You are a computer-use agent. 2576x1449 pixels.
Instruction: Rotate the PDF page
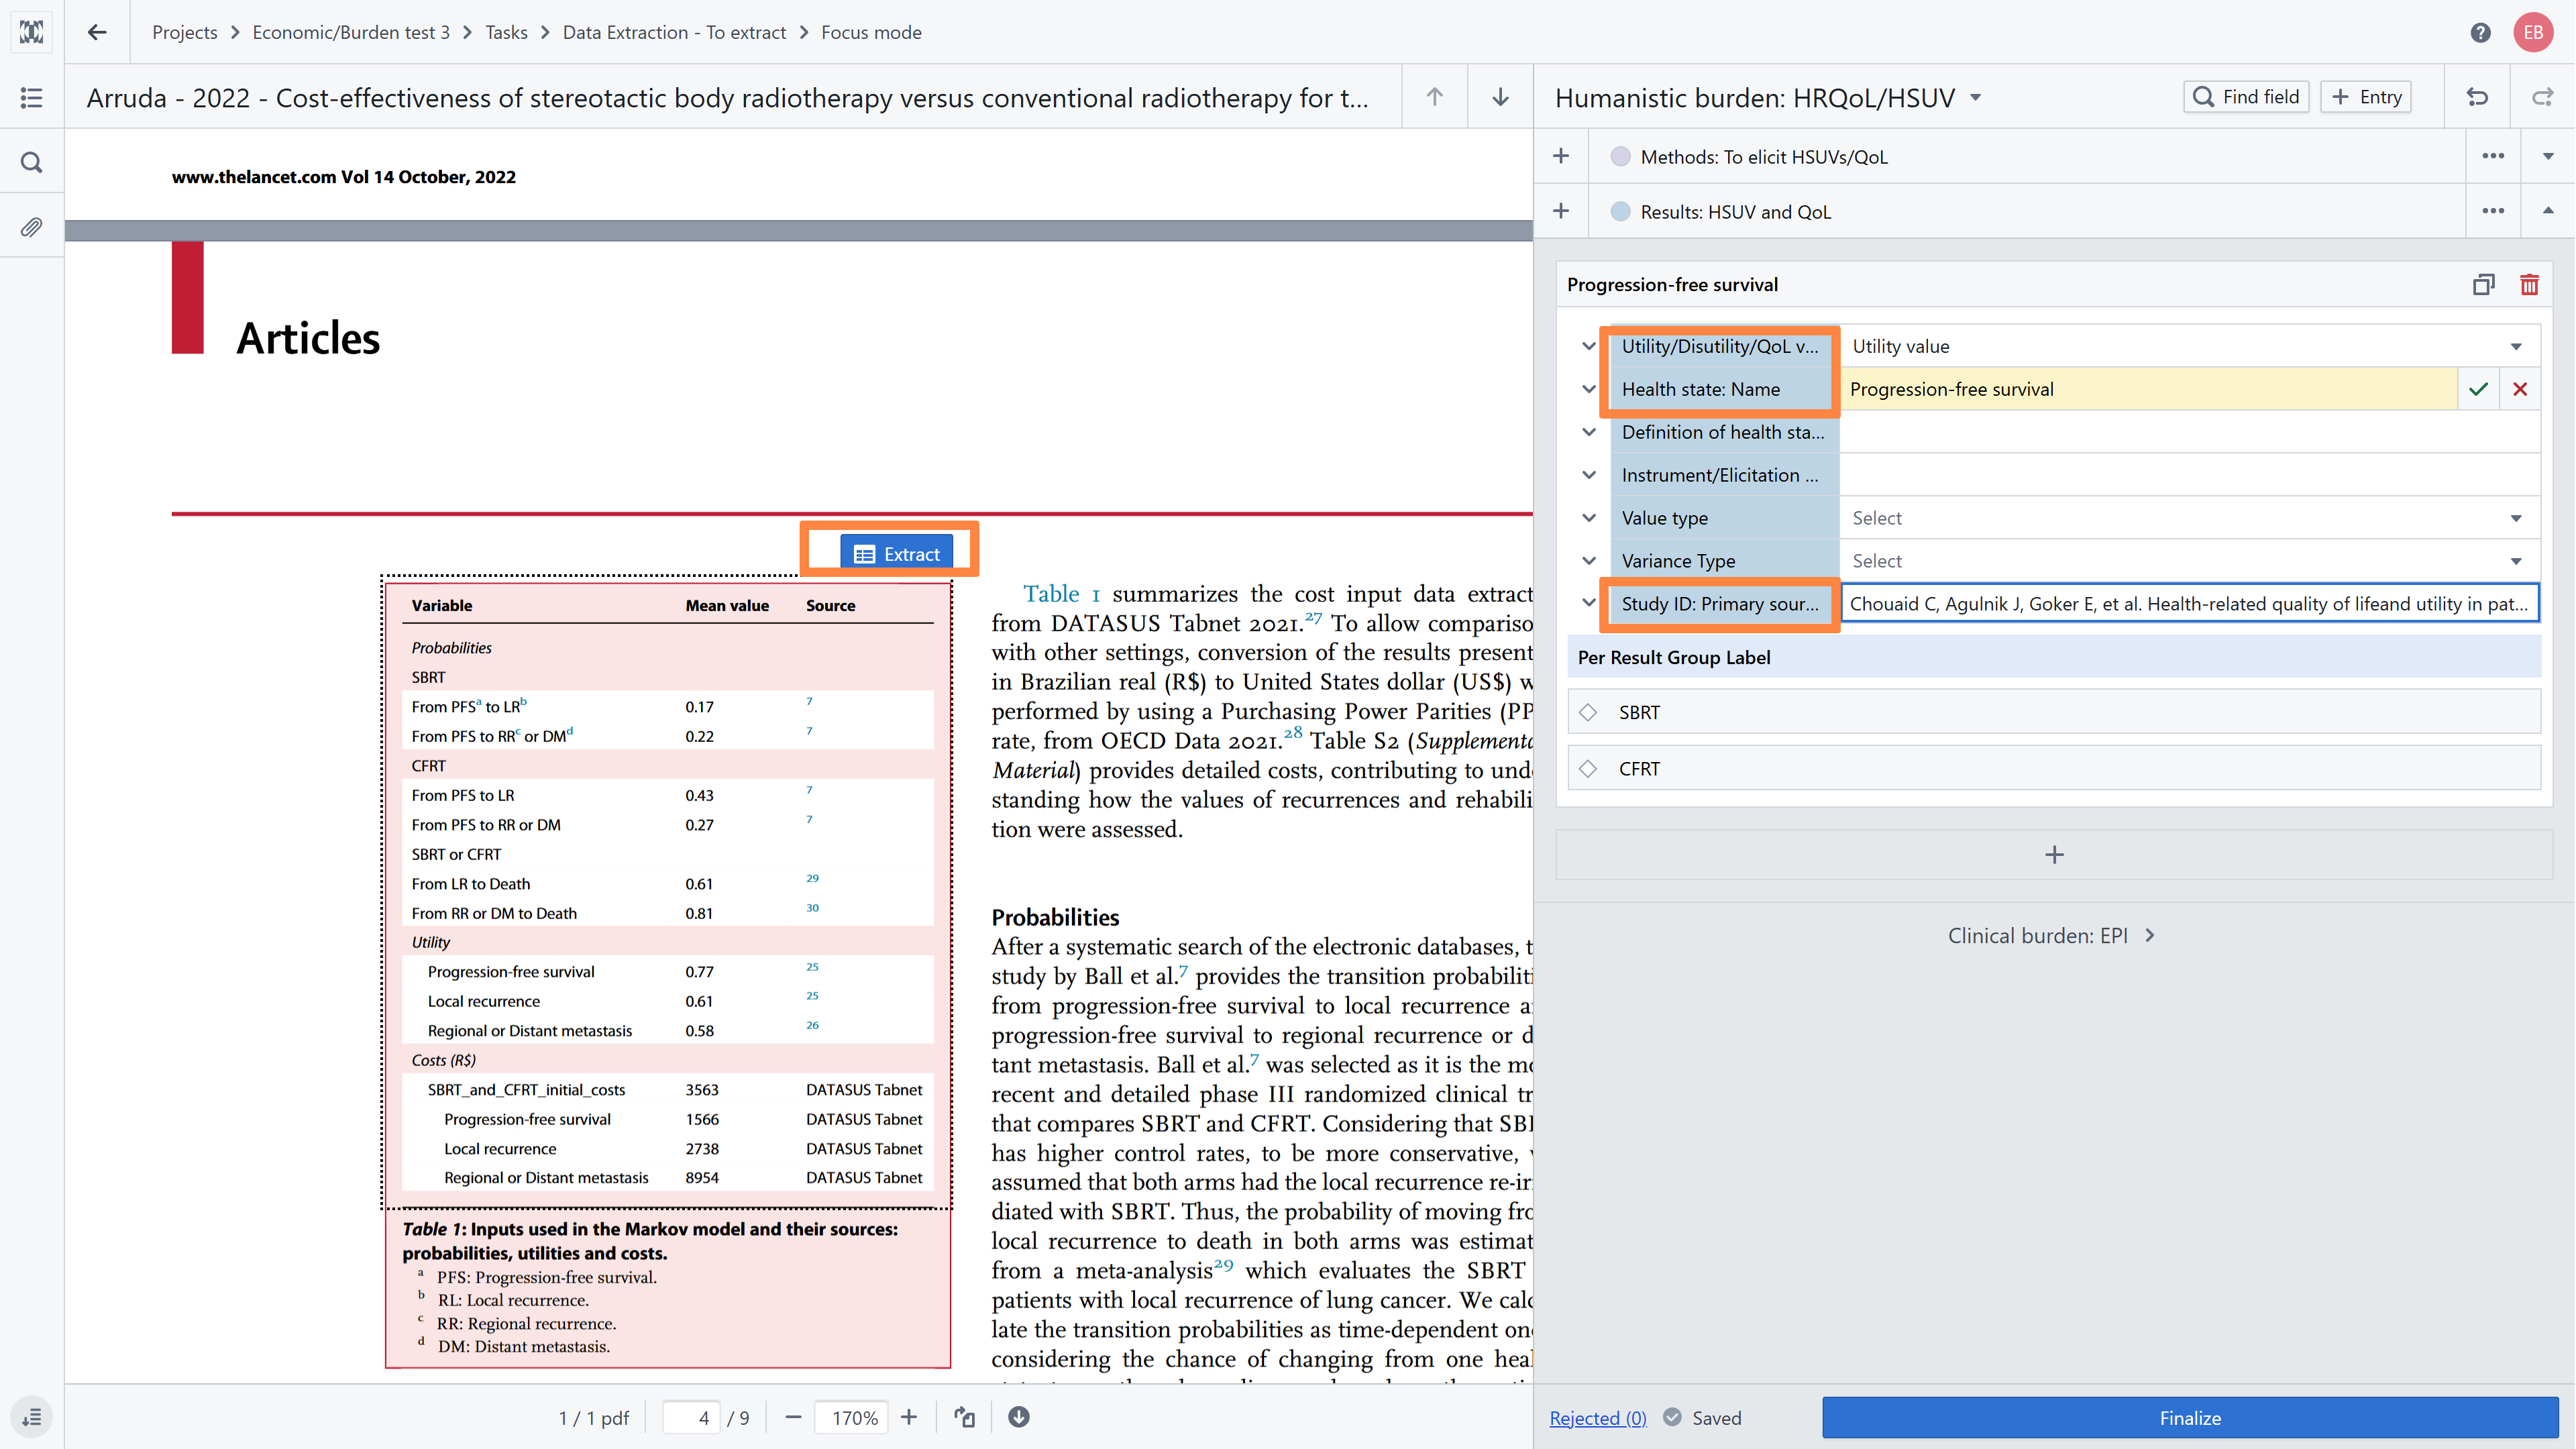(964, 1417)
